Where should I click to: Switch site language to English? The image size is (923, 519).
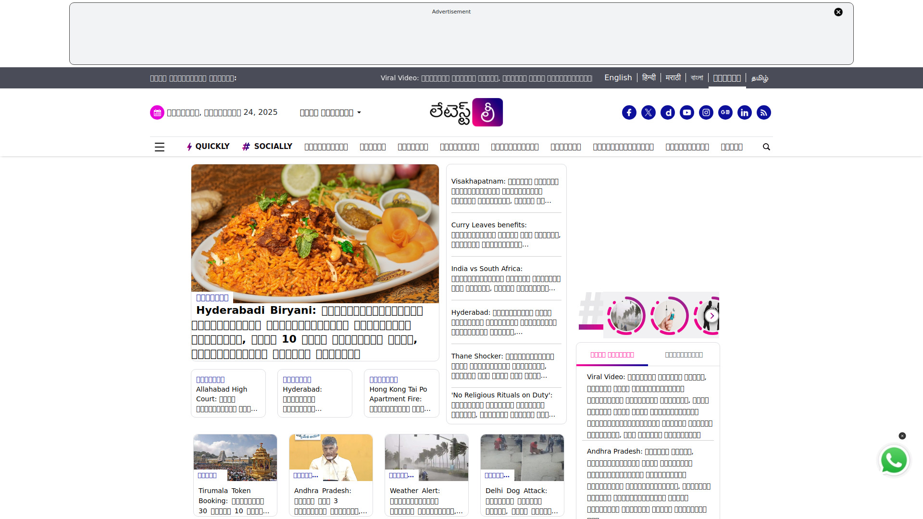pos(618,78)
